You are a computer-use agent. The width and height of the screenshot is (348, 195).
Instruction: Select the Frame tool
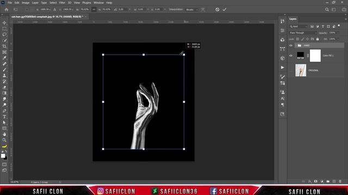4,52
